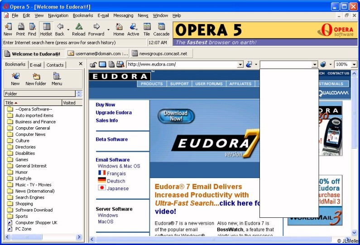This screenshot has width=360, height=245.
Task: Click the hotlist horizontal scrollbar right arrow
Action: point(79,237)
